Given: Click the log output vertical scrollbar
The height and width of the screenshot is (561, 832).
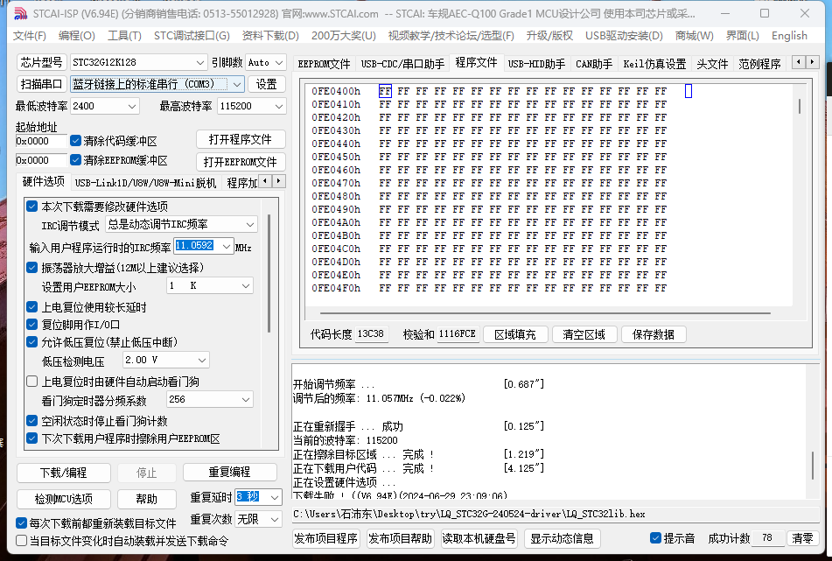Looking at the screenshot, I should pos(813,466).
